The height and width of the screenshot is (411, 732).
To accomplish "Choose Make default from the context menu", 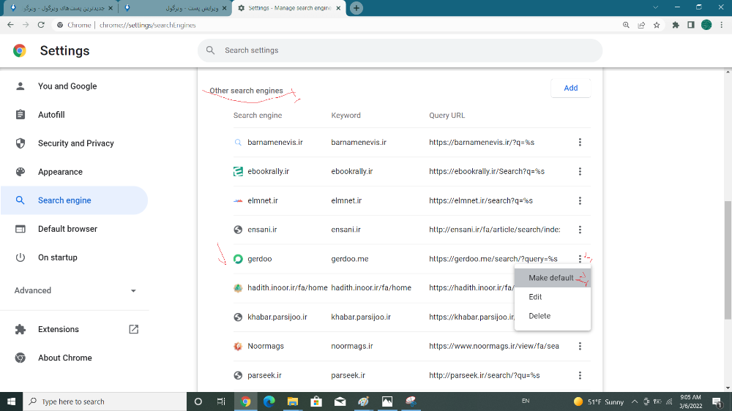I will pos(552,278).
